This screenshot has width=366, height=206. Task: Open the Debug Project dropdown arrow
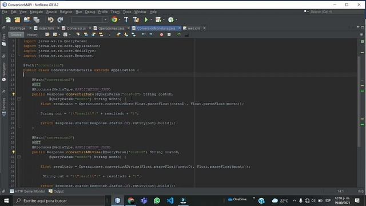(x=164, y=20)
